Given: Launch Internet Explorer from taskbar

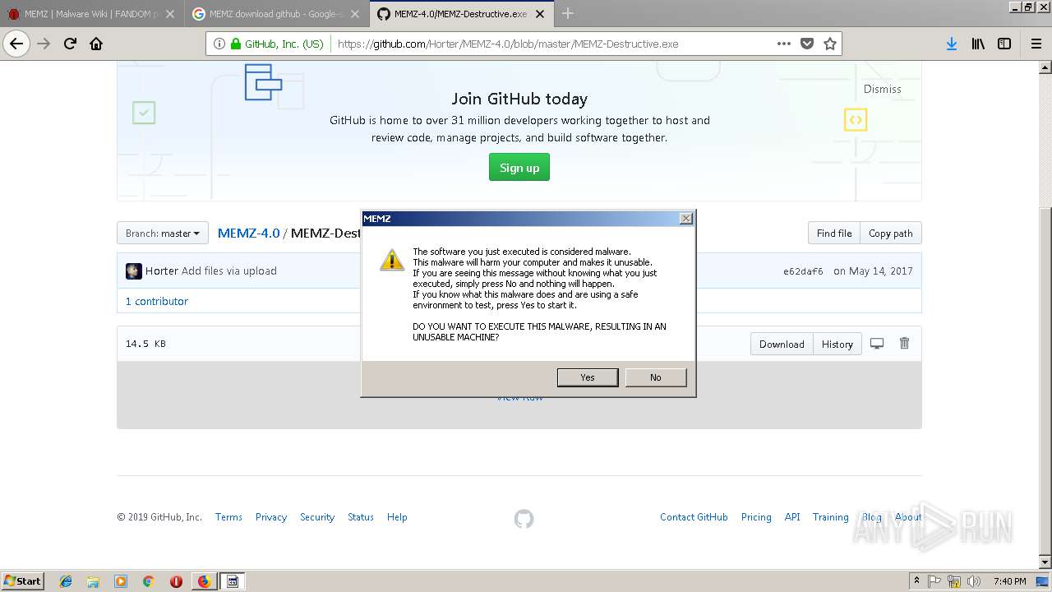Looking at the screenshot, I should tap(66, 581).
